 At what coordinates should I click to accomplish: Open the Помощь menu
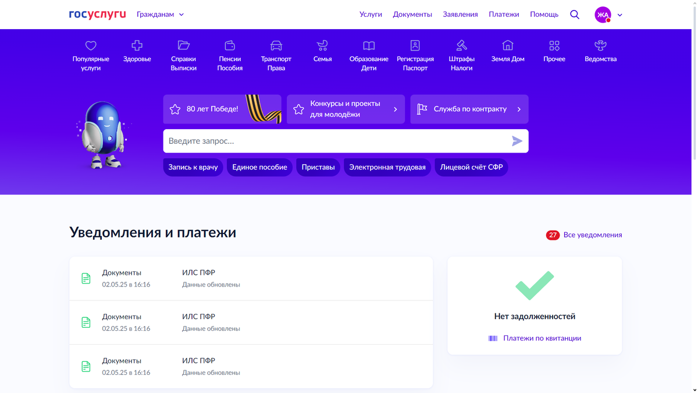(544, 15)
